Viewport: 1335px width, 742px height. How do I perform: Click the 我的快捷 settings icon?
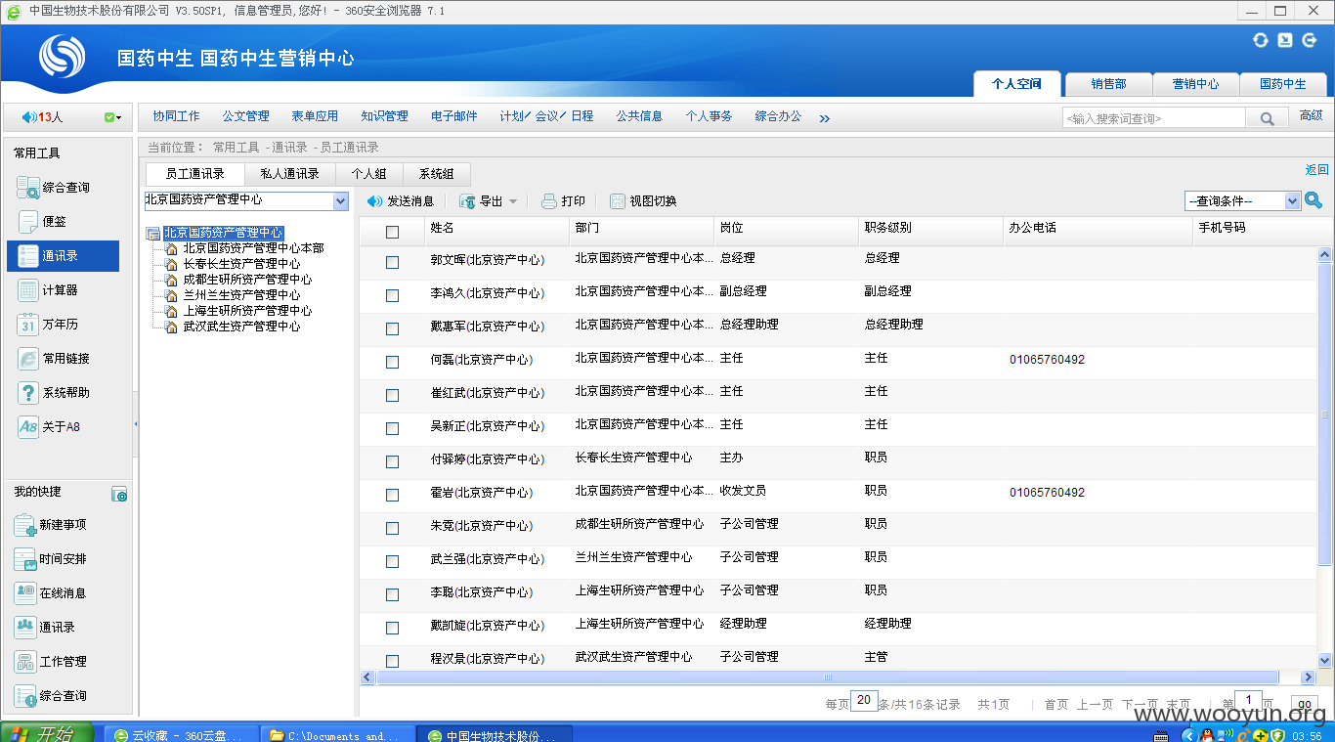pyautogui.click(x=119, y=494)
